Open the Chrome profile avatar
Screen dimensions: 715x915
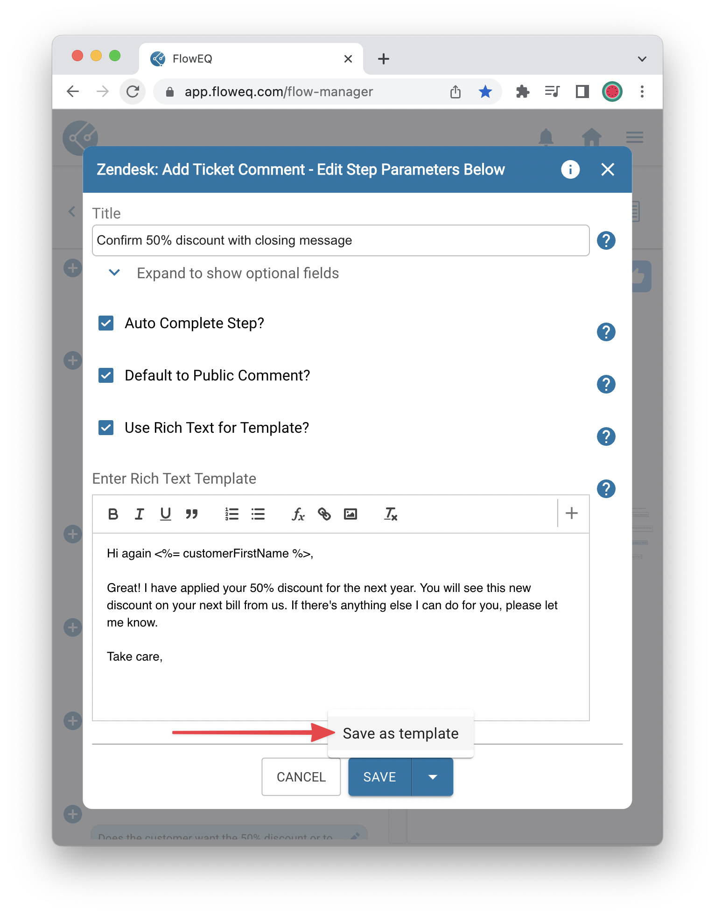(x=612, y=91)
